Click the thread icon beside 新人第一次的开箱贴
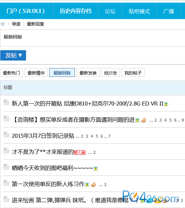The width and height of the screenshot is (185, 208). (6, 103)
